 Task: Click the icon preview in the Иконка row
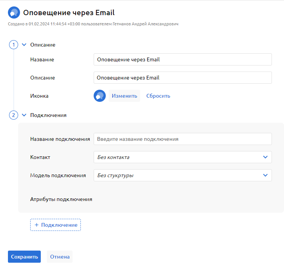pos(99,96)
